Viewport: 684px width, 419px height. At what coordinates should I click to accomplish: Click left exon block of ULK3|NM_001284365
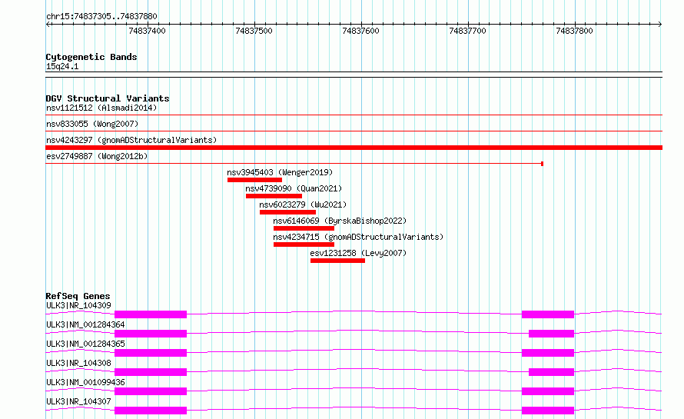pyautogui.click(x=151, y=353)
